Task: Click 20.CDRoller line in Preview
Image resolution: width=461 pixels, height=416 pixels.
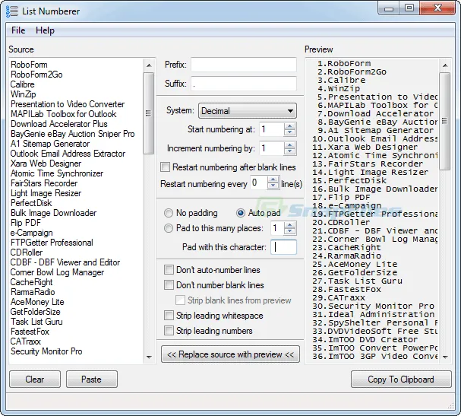Action: [341, 222]
